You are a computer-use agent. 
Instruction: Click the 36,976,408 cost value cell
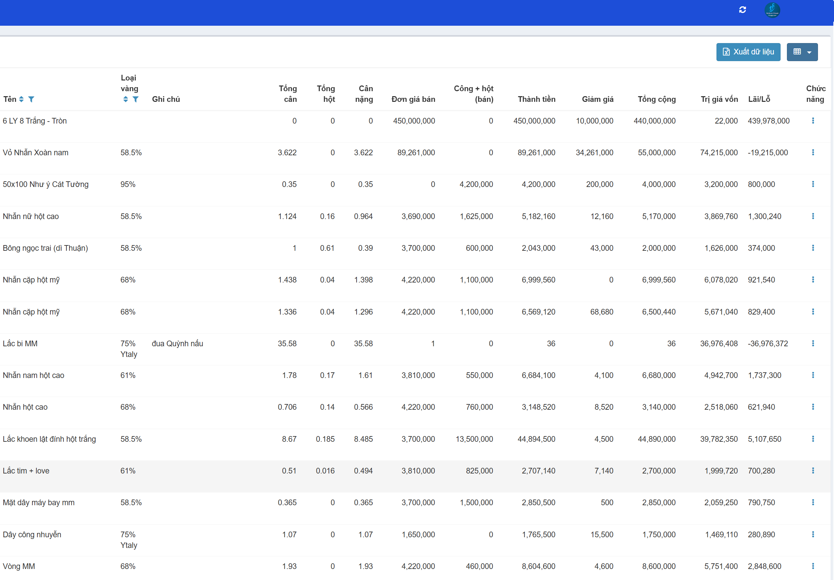[719, 344]
